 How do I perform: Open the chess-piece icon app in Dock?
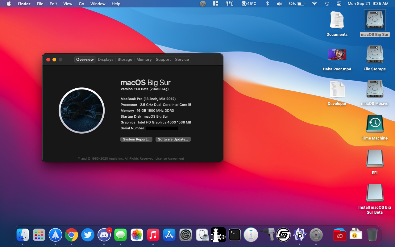point(218,235)
